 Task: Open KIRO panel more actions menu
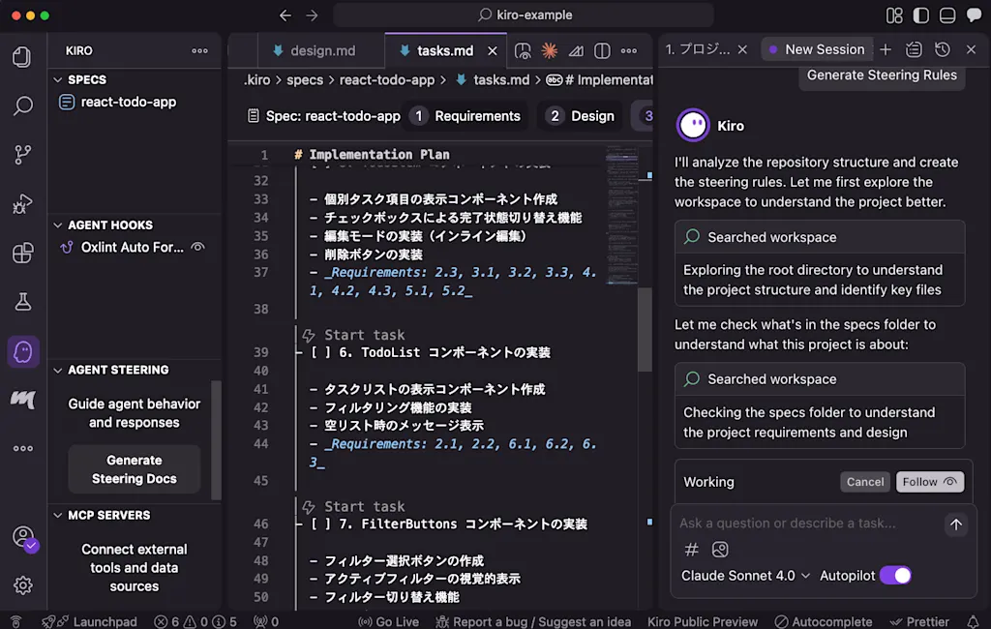click(199, 50)
